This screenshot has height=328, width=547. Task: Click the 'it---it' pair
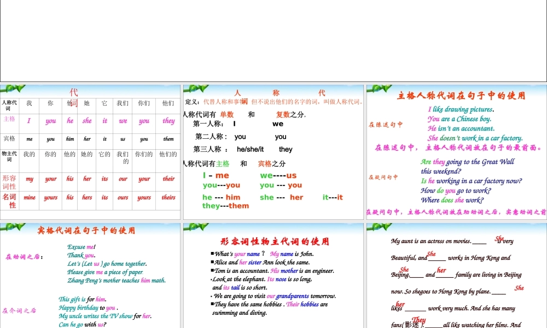click(333, 197)
